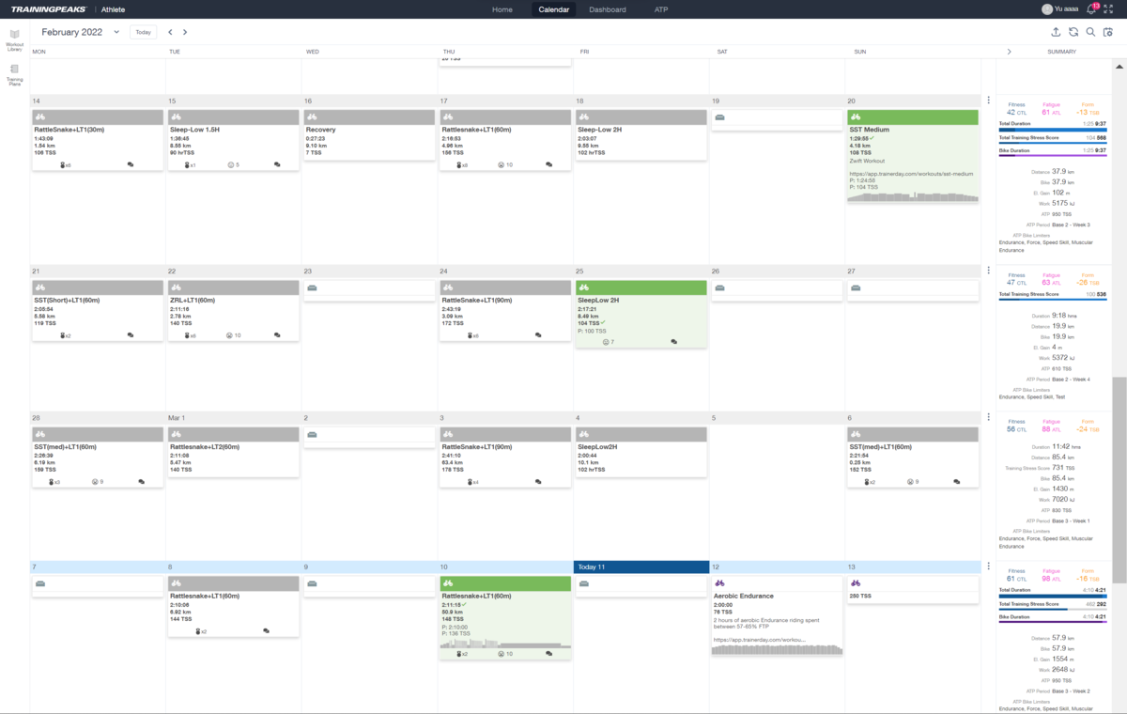This screenshot has height=714, width=1127.
Task: Open comments on the ZRL+LT1(60m) workout
Action: point(277,334)
